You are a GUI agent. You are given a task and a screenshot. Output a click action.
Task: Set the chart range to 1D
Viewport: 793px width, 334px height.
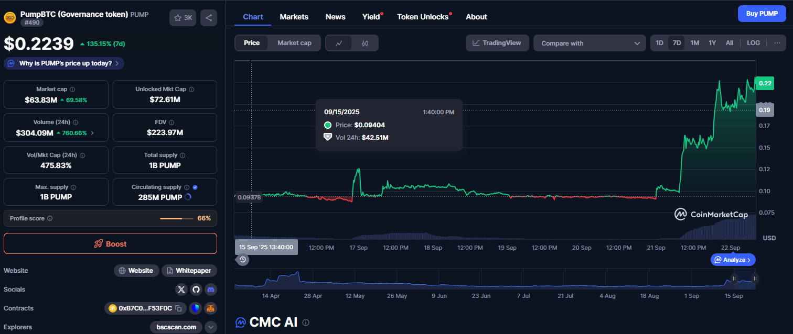coord(660,43)
